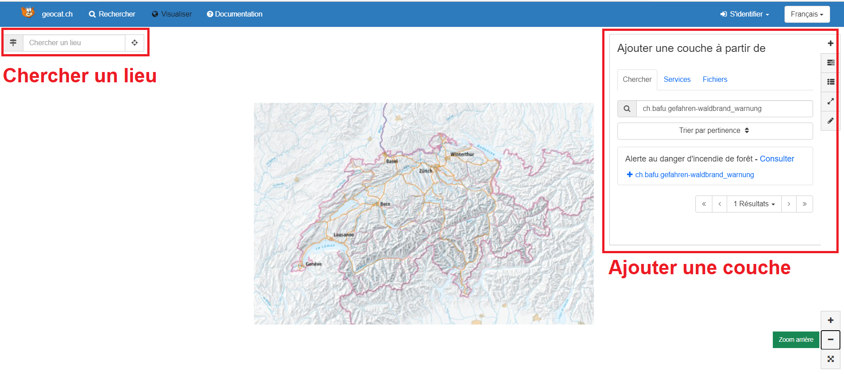
Task: Open the Trier par pertinence sort dropdown
Action: click(715, 131)
